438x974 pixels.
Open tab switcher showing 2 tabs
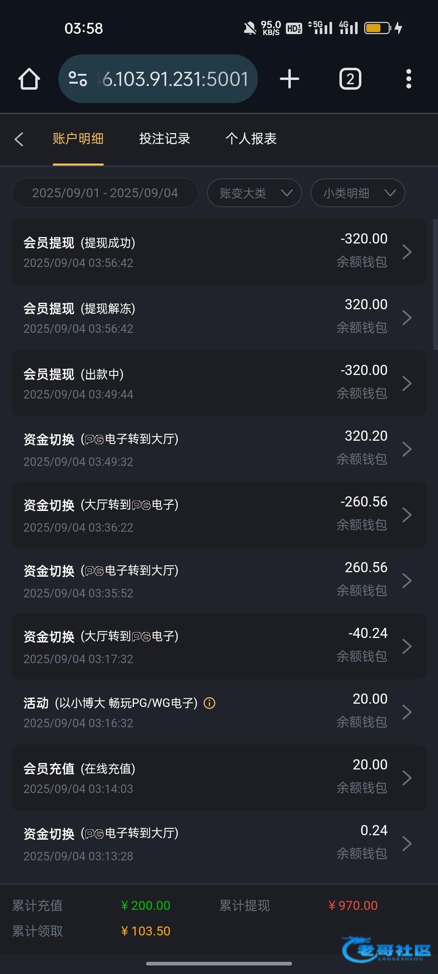click(350, 79)
